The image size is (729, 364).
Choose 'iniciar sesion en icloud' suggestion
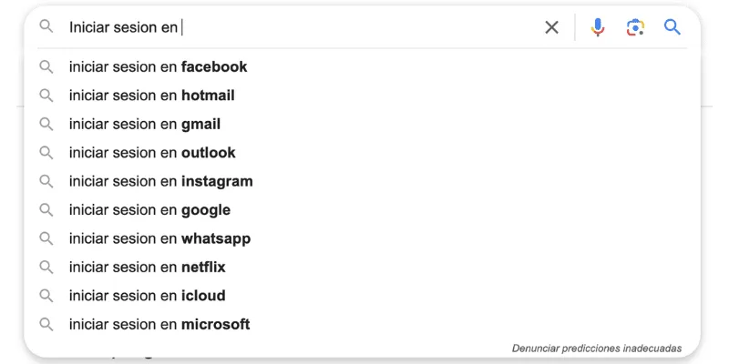pyautogui.click(x=147, y=296)
